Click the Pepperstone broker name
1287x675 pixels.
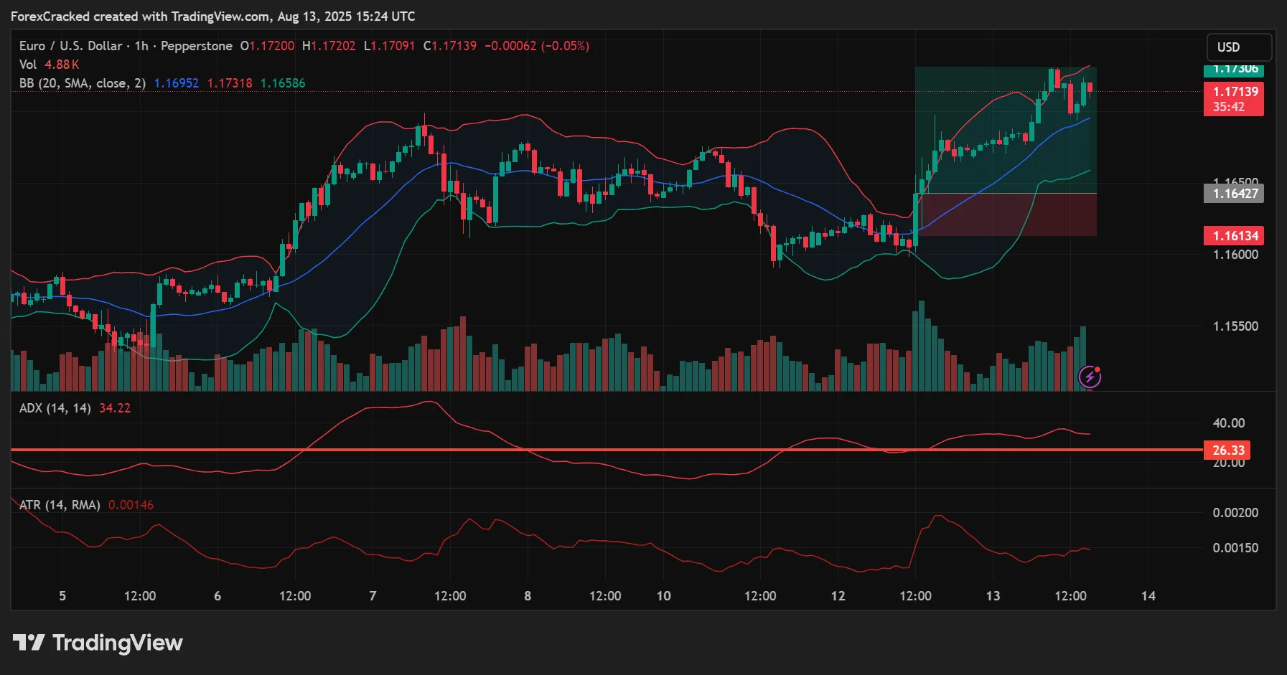pos(195,45)
